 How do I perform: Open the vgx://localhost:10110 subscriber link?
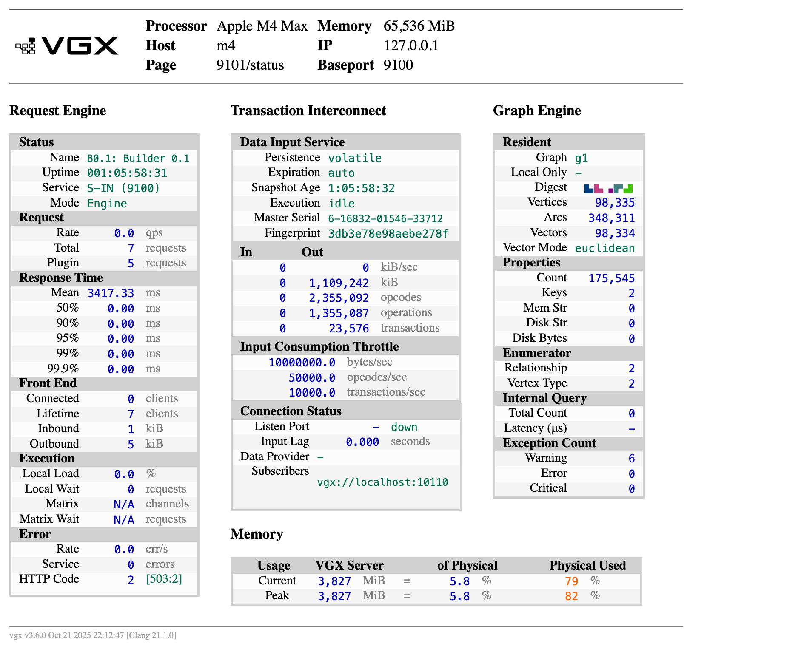click(382, 482)
